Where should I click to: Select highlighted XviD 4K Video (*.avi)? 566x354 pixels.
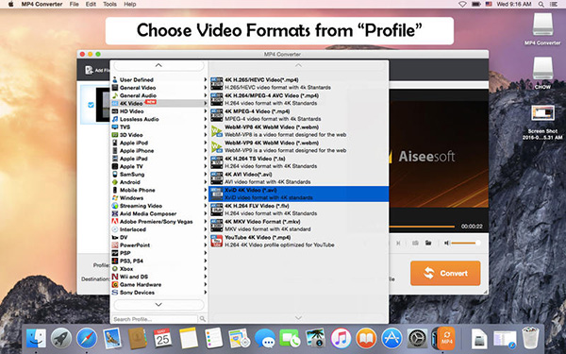pyautogui.click(x=299, y=194)
